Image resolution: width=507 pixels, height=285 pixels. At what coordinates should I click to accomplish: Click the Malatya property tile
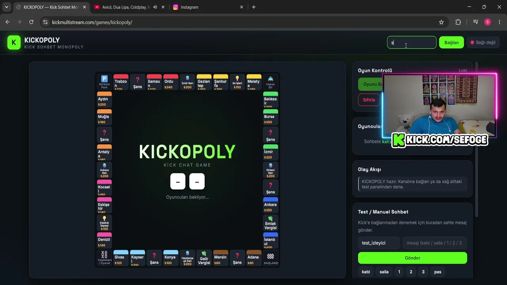pos(254,82)
